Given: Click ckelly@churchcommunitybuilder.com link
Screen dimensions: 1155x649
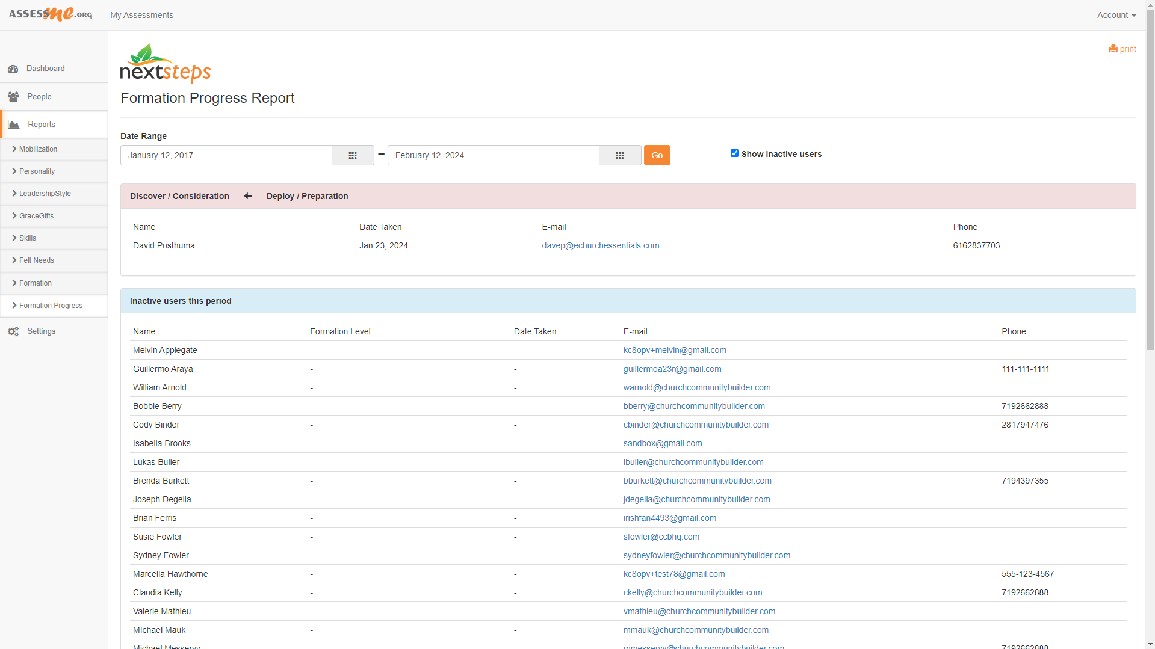Looking at the screenshot, I should (x=693, y=592).
